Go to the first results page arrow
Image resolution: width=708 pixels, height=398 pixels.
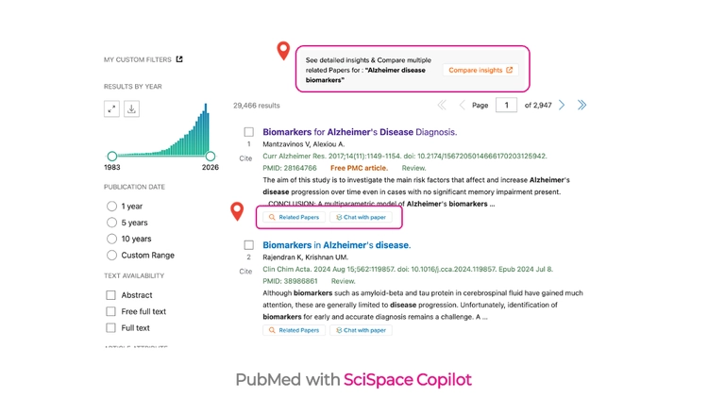point(442,105)
